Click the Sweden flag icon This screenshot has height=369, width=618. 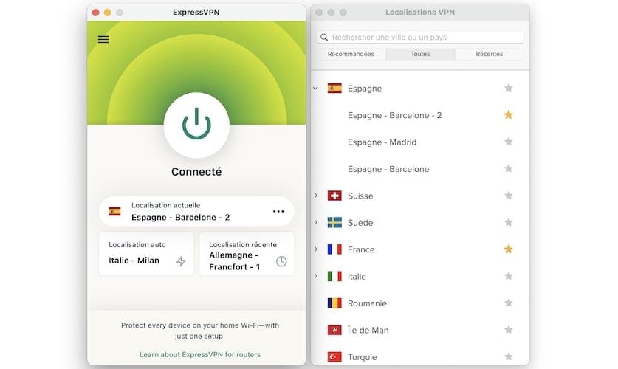[334, 222]
